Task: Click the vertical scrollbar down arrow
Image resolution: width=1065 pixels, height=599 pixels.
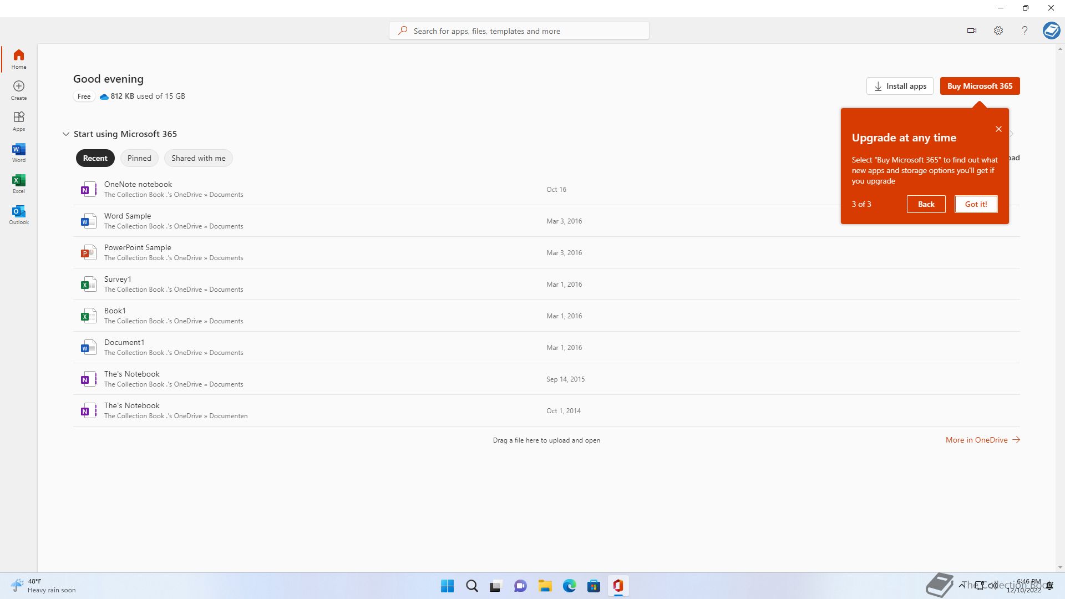Action: (x=1060, y=567)
